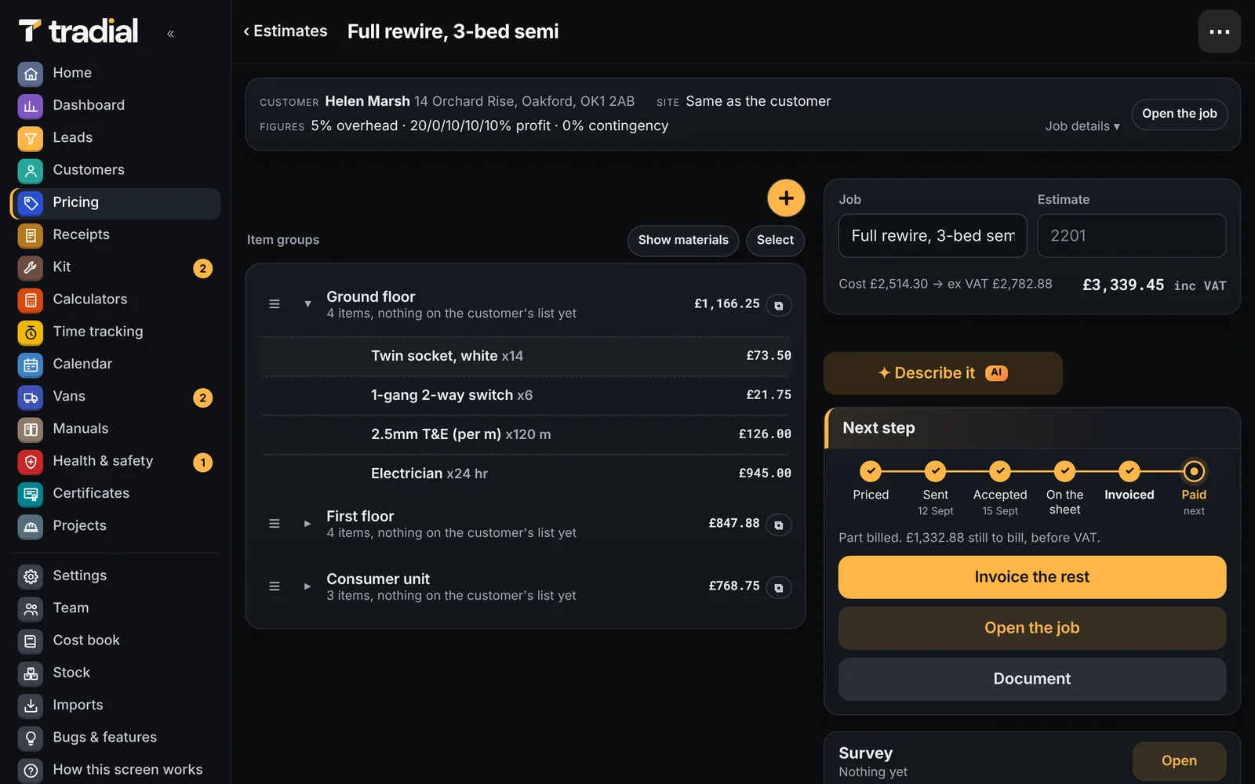Collapse the sidebar with double chevron
This screenshot has width=1255, height=784.
coord(170,33)
